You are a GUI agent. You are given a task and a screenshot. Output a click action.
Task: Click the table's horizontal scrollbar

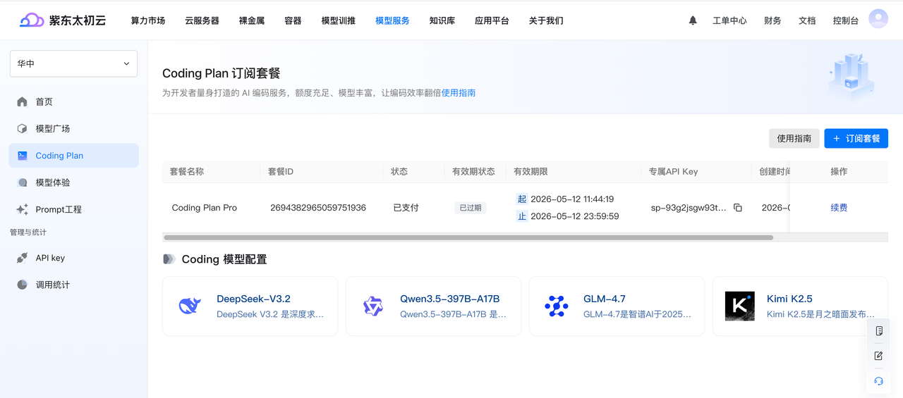468,237
